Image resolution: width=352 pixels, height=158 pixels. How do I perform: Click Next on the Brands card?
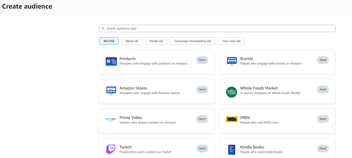[323, 60]
